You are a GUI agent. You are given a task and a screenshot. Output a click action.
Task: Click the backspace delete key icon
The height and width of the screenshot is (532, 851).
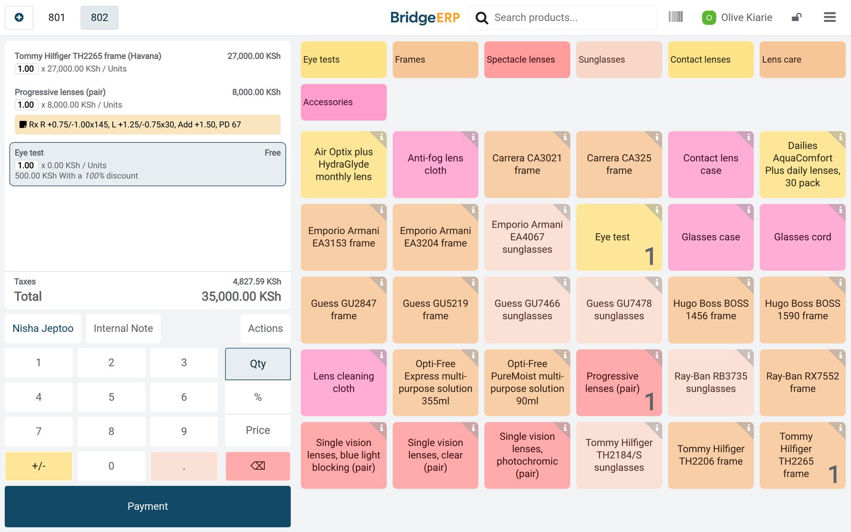(258, 466)
